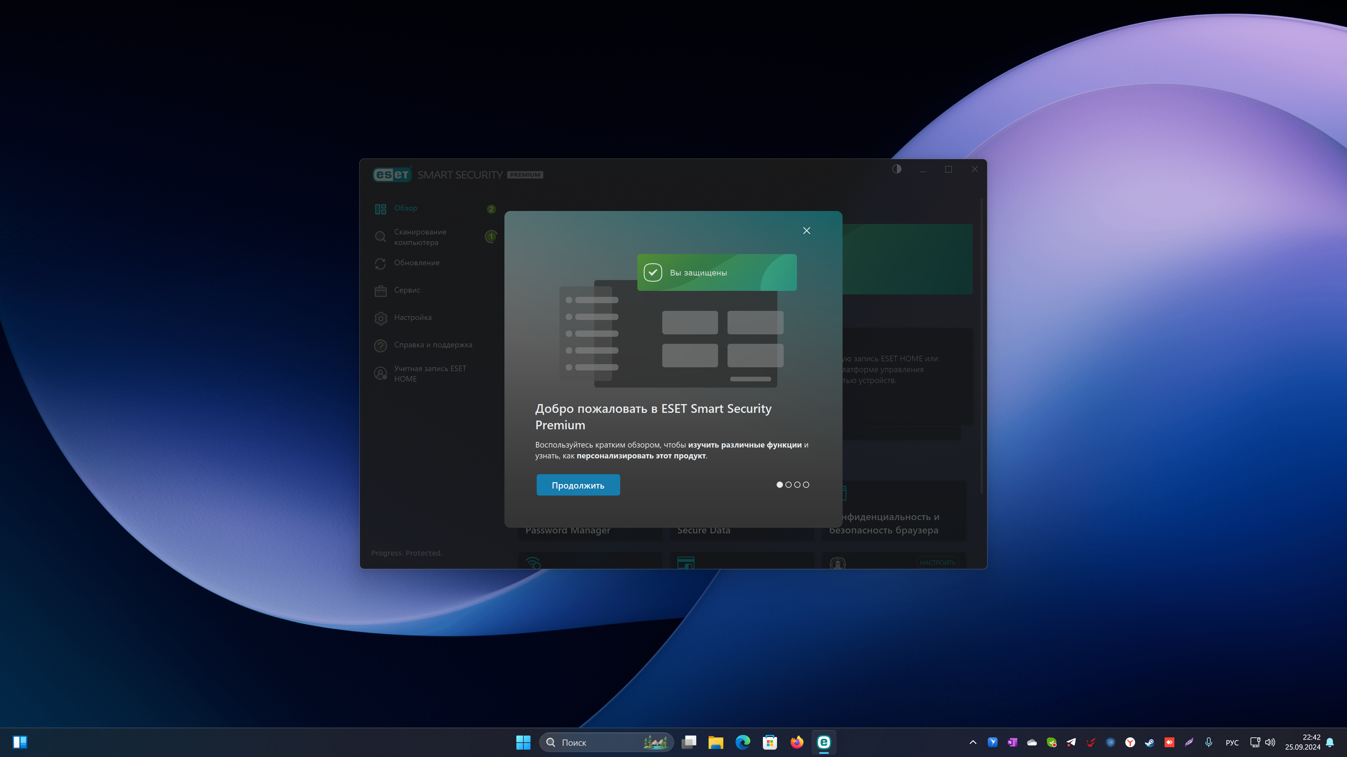Open the notification bell icon
This screenshot has width=1347, height=757.
1330,742
